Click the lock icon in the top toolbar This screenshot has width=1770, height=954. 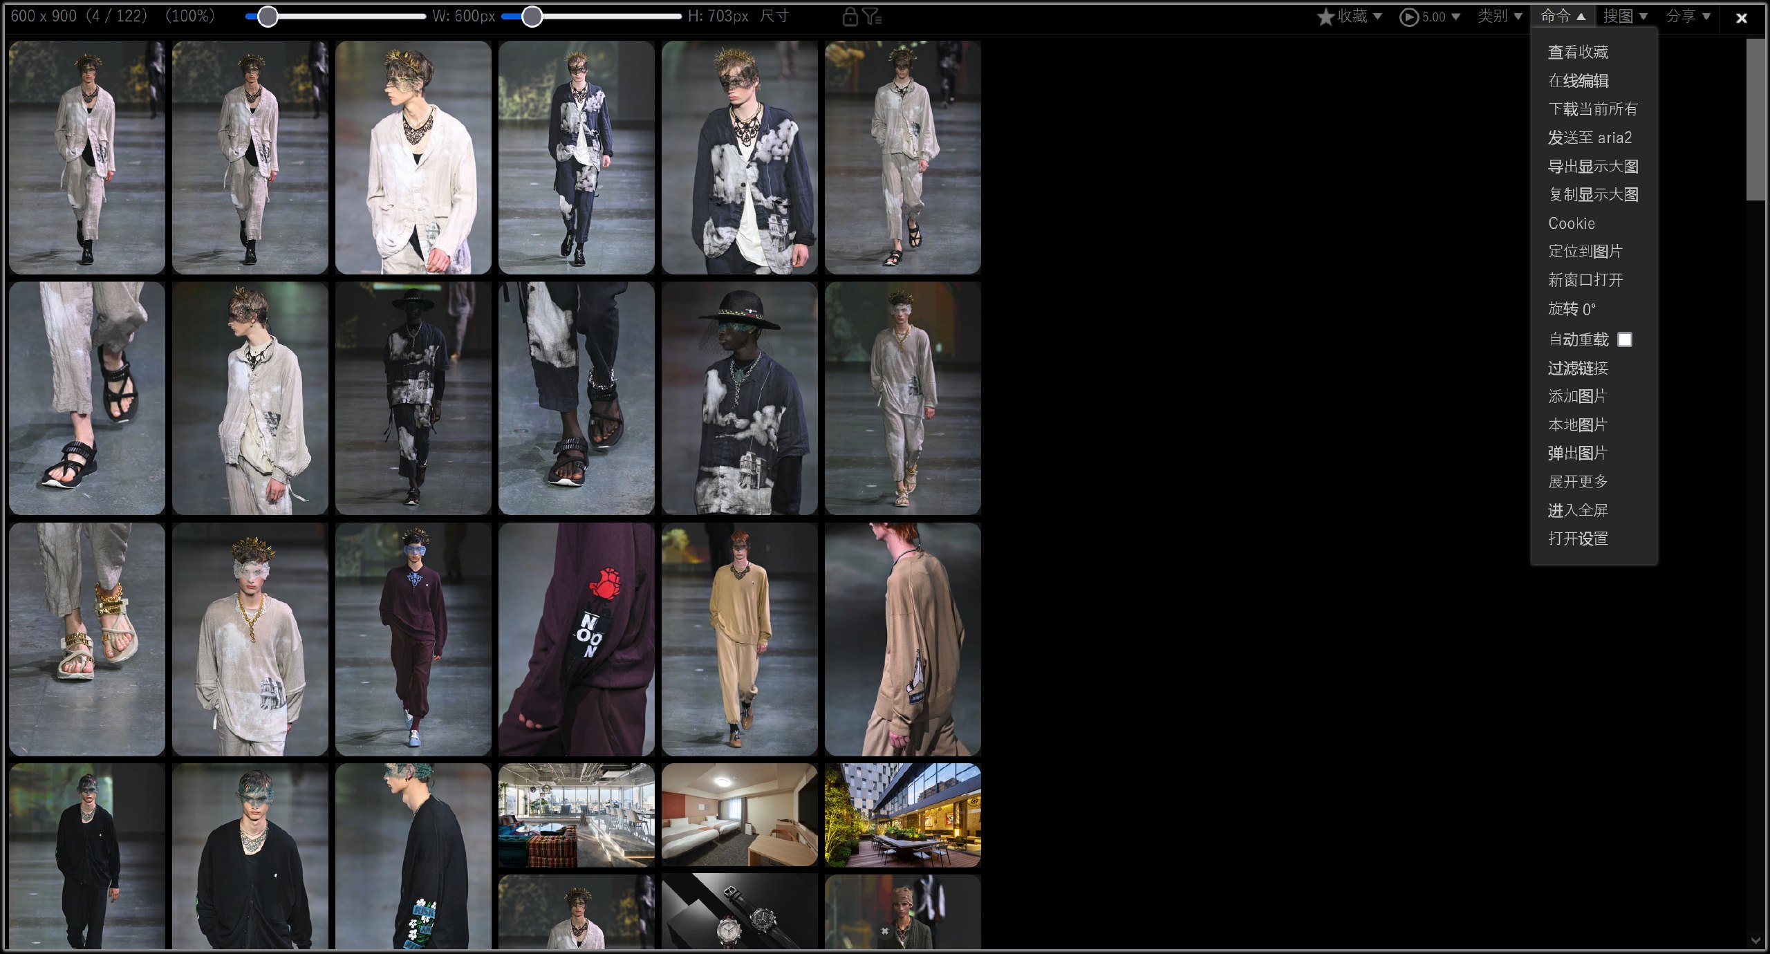[850, 17]
